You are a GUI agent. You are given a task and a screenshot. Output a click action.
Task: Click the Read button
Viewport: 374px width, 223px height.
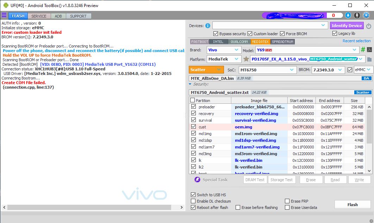335,180
